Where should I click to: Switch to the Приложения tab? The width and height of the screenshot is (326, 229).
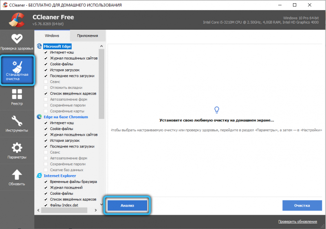[x=88, y=36]
